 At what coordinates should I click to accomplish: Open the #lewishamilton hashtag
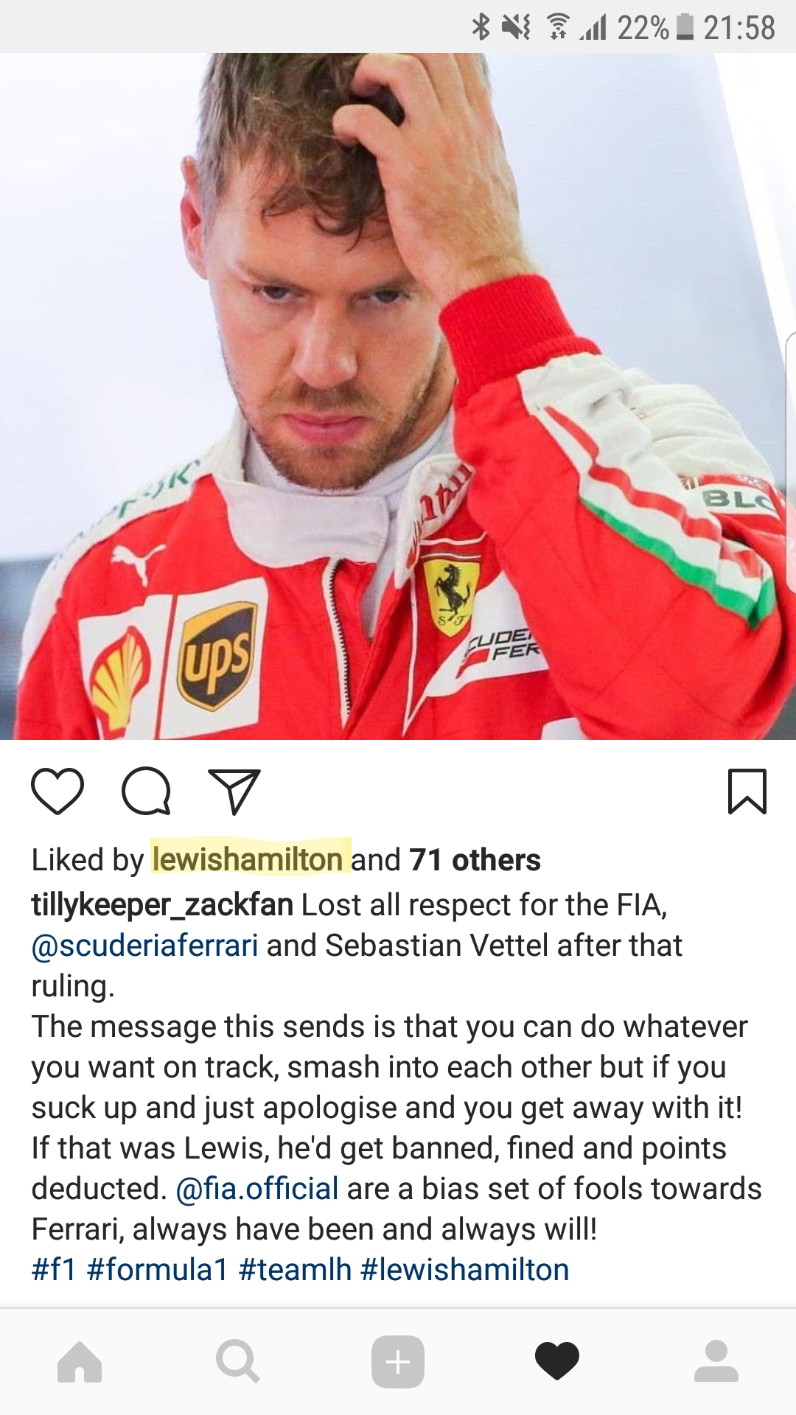tap(465, 1270)
